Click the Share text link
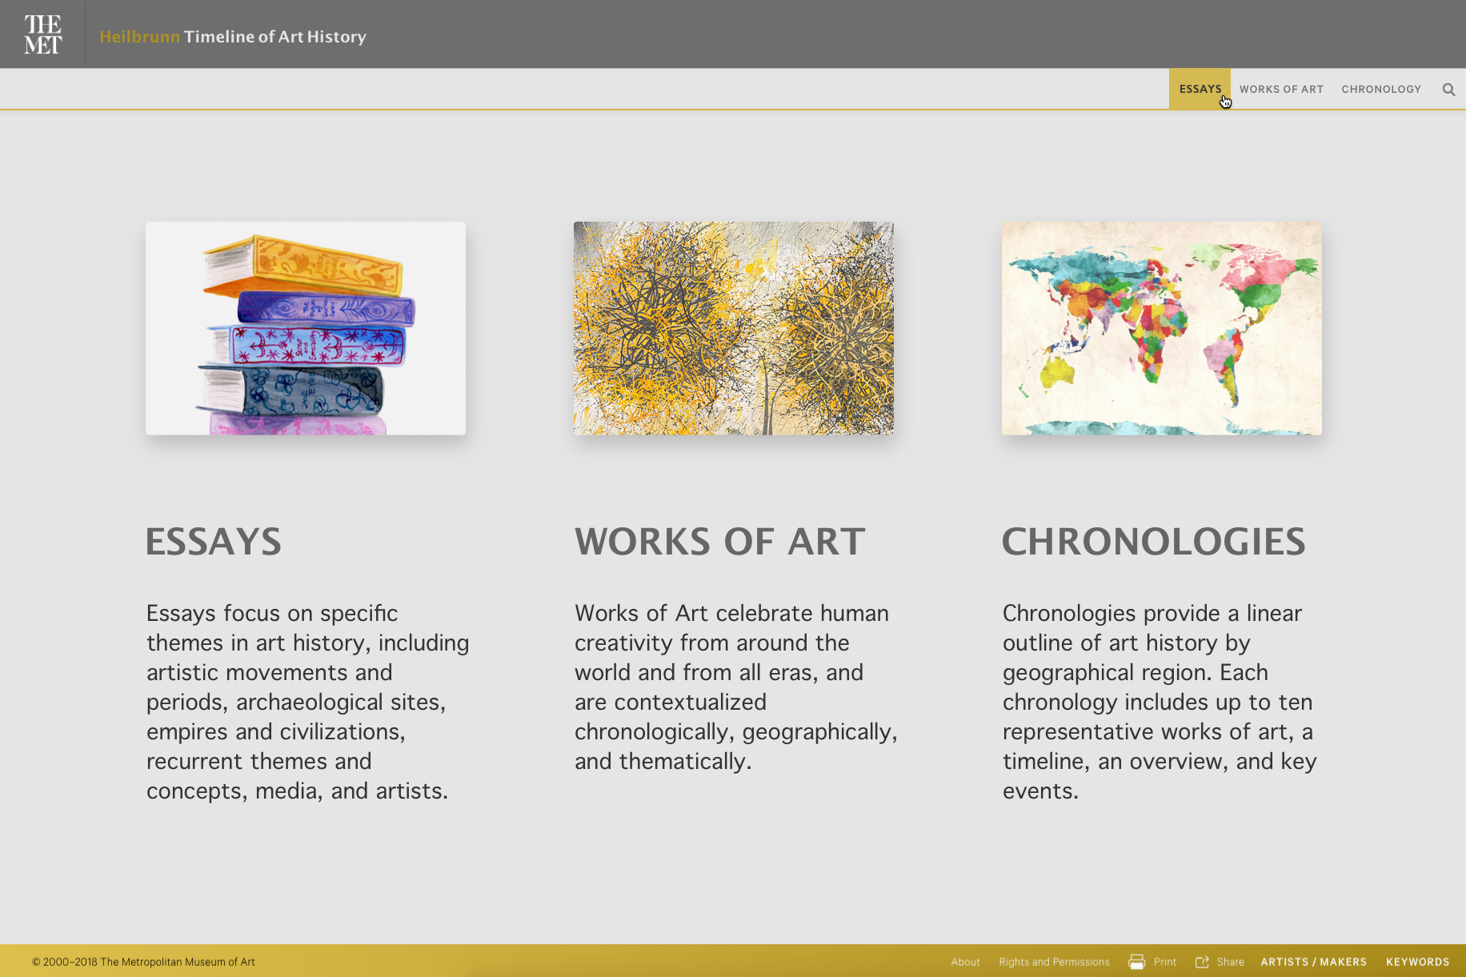Viewport: 1466px width, 977px height. tap(1231, 962)
